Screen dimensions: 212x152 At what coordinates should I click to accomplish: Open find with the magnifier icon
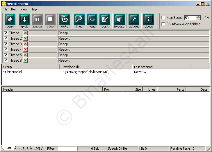tap(79, 21)
